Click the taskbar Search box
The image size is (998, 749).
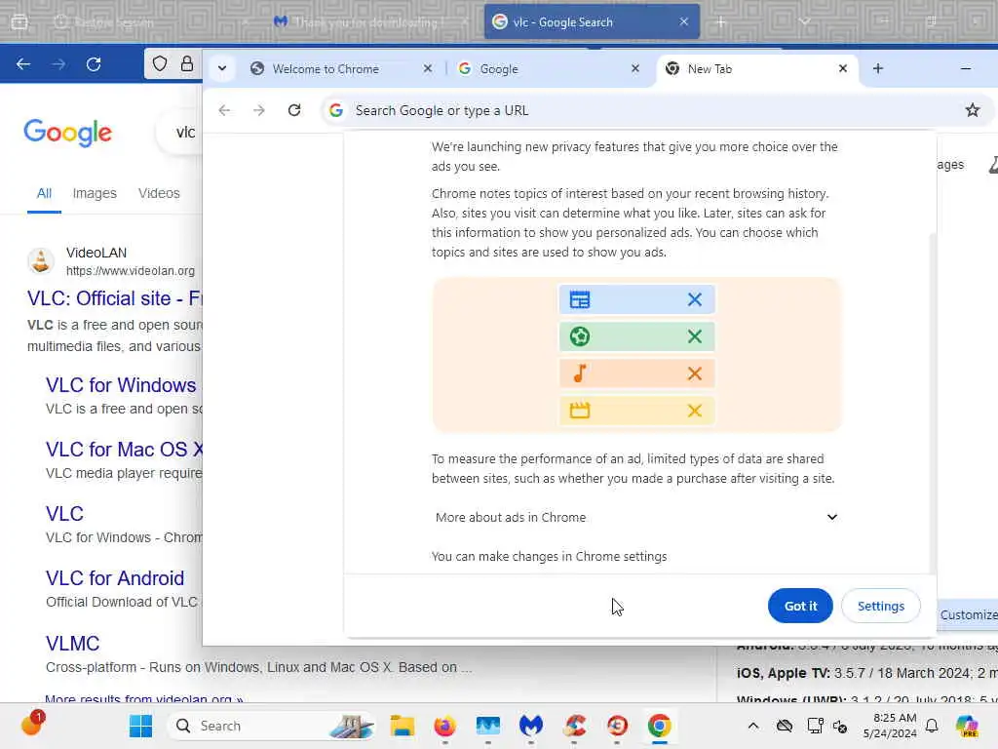[x=271, y=726]
